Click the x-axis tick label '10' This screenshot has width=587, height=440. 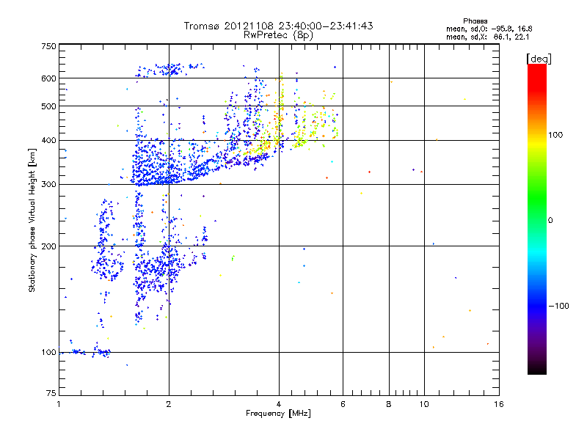(424, 404)
